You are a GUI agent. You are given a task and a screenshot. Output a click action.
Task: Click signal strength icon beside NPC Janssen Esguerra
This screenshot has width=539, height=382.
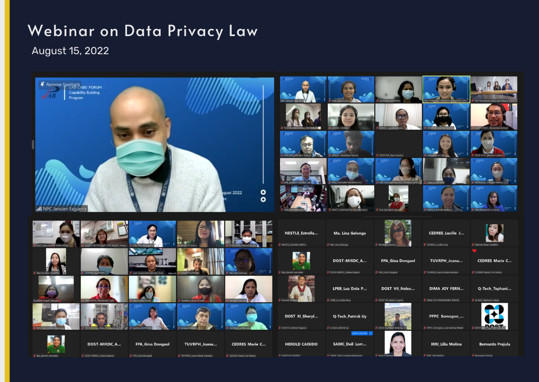[39, 208]
